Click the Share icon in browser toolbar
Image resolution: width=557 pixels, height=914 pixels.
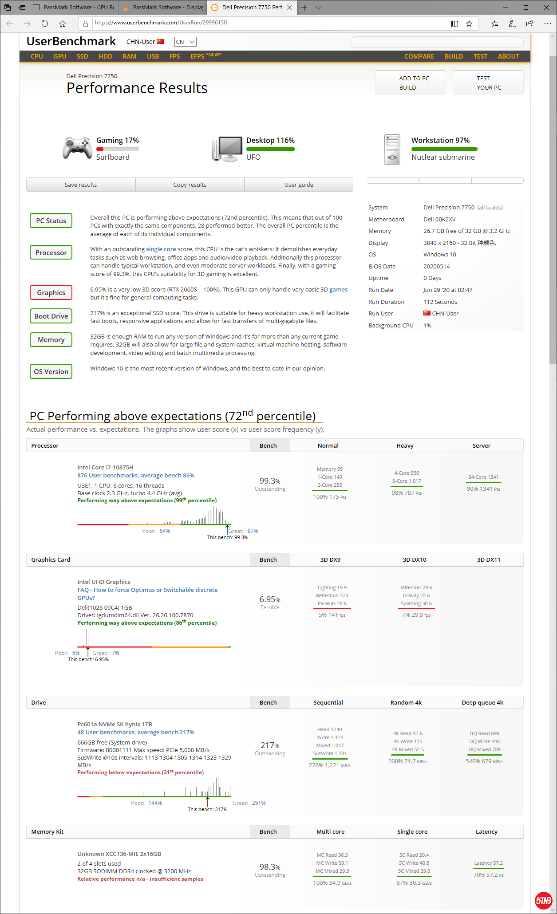(529, 24)
